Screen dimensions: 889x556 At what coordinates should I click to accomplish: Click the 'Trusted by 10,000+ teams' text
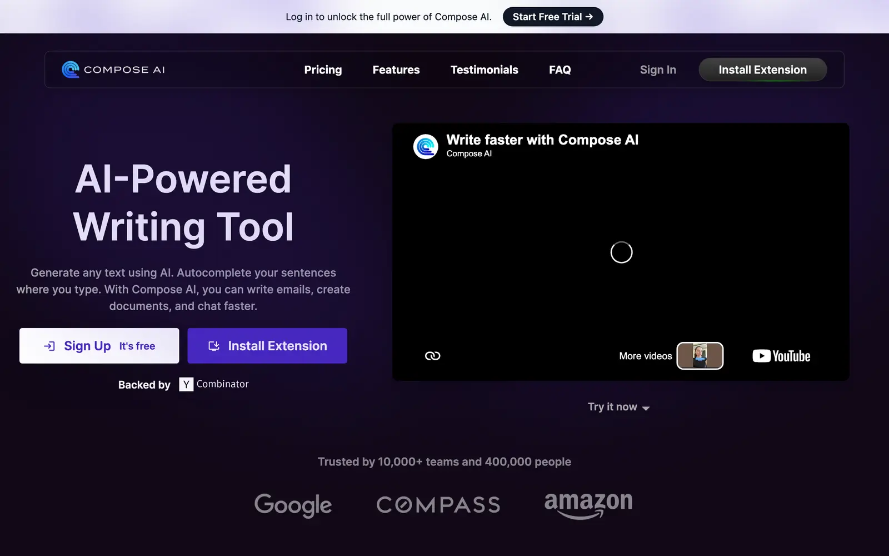pos(444,462)
